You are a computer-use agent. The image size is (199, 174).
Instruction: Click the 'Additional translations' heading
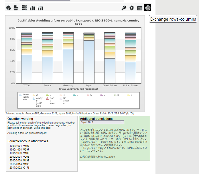[x=96, y=119]
